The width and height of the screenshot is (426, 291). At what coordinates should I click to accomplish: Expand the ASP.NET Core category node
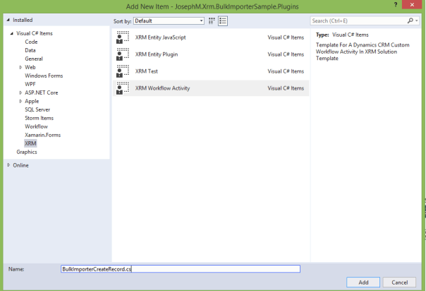pos(20,93)
